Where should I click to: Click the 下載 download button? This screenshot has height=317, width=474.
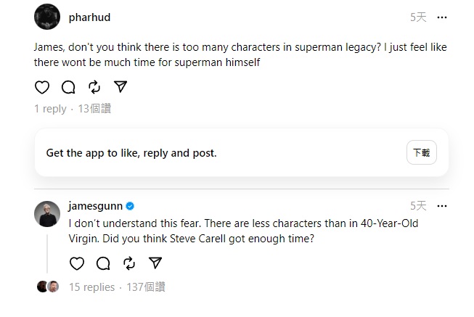tap(422, 152)
